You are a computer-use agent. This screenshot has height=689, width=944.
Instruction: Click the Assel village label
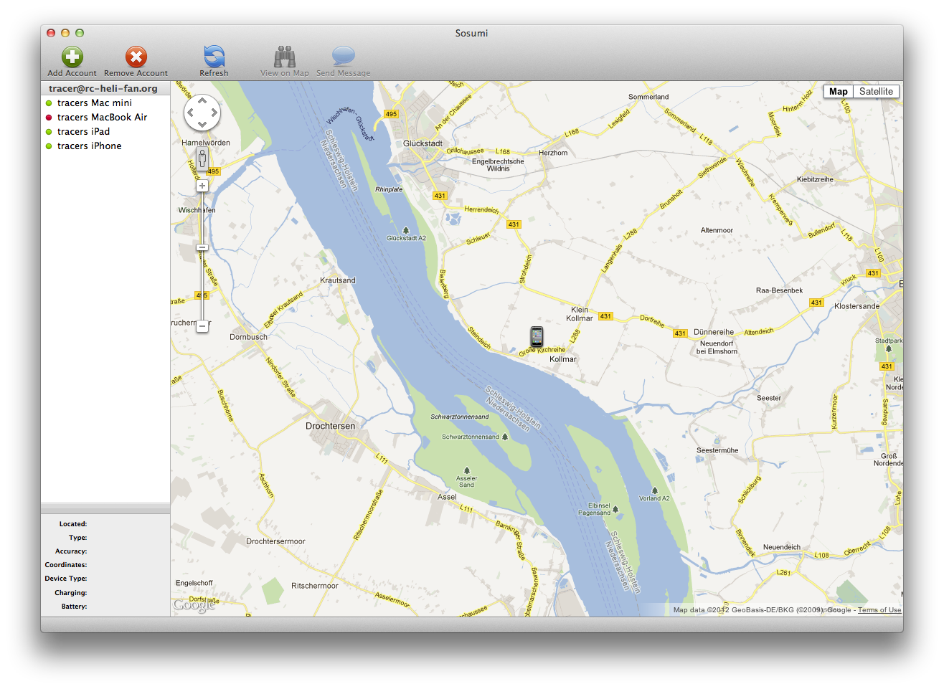447,497
